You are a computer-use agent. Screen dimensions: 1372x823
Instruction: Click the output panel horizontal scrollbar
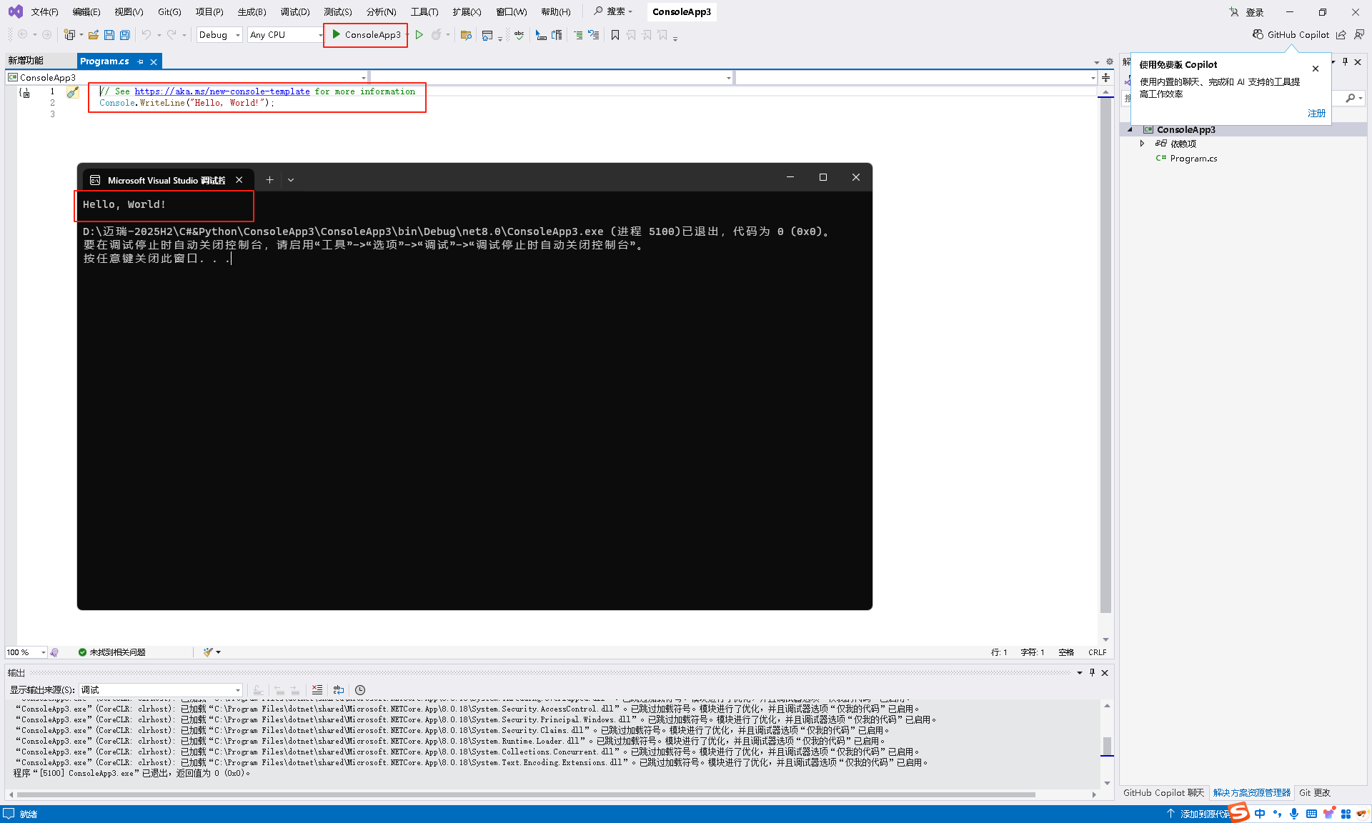[x=526, y=794]
